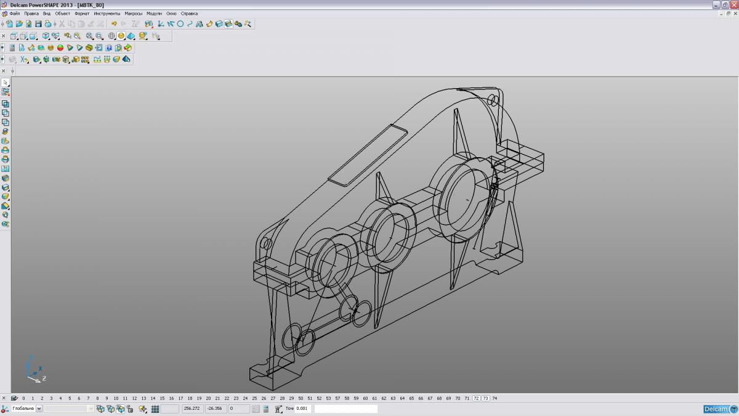This screenshot has height=416, width=739.
Task: Open the Объект menu
Action: click(63, 13)
